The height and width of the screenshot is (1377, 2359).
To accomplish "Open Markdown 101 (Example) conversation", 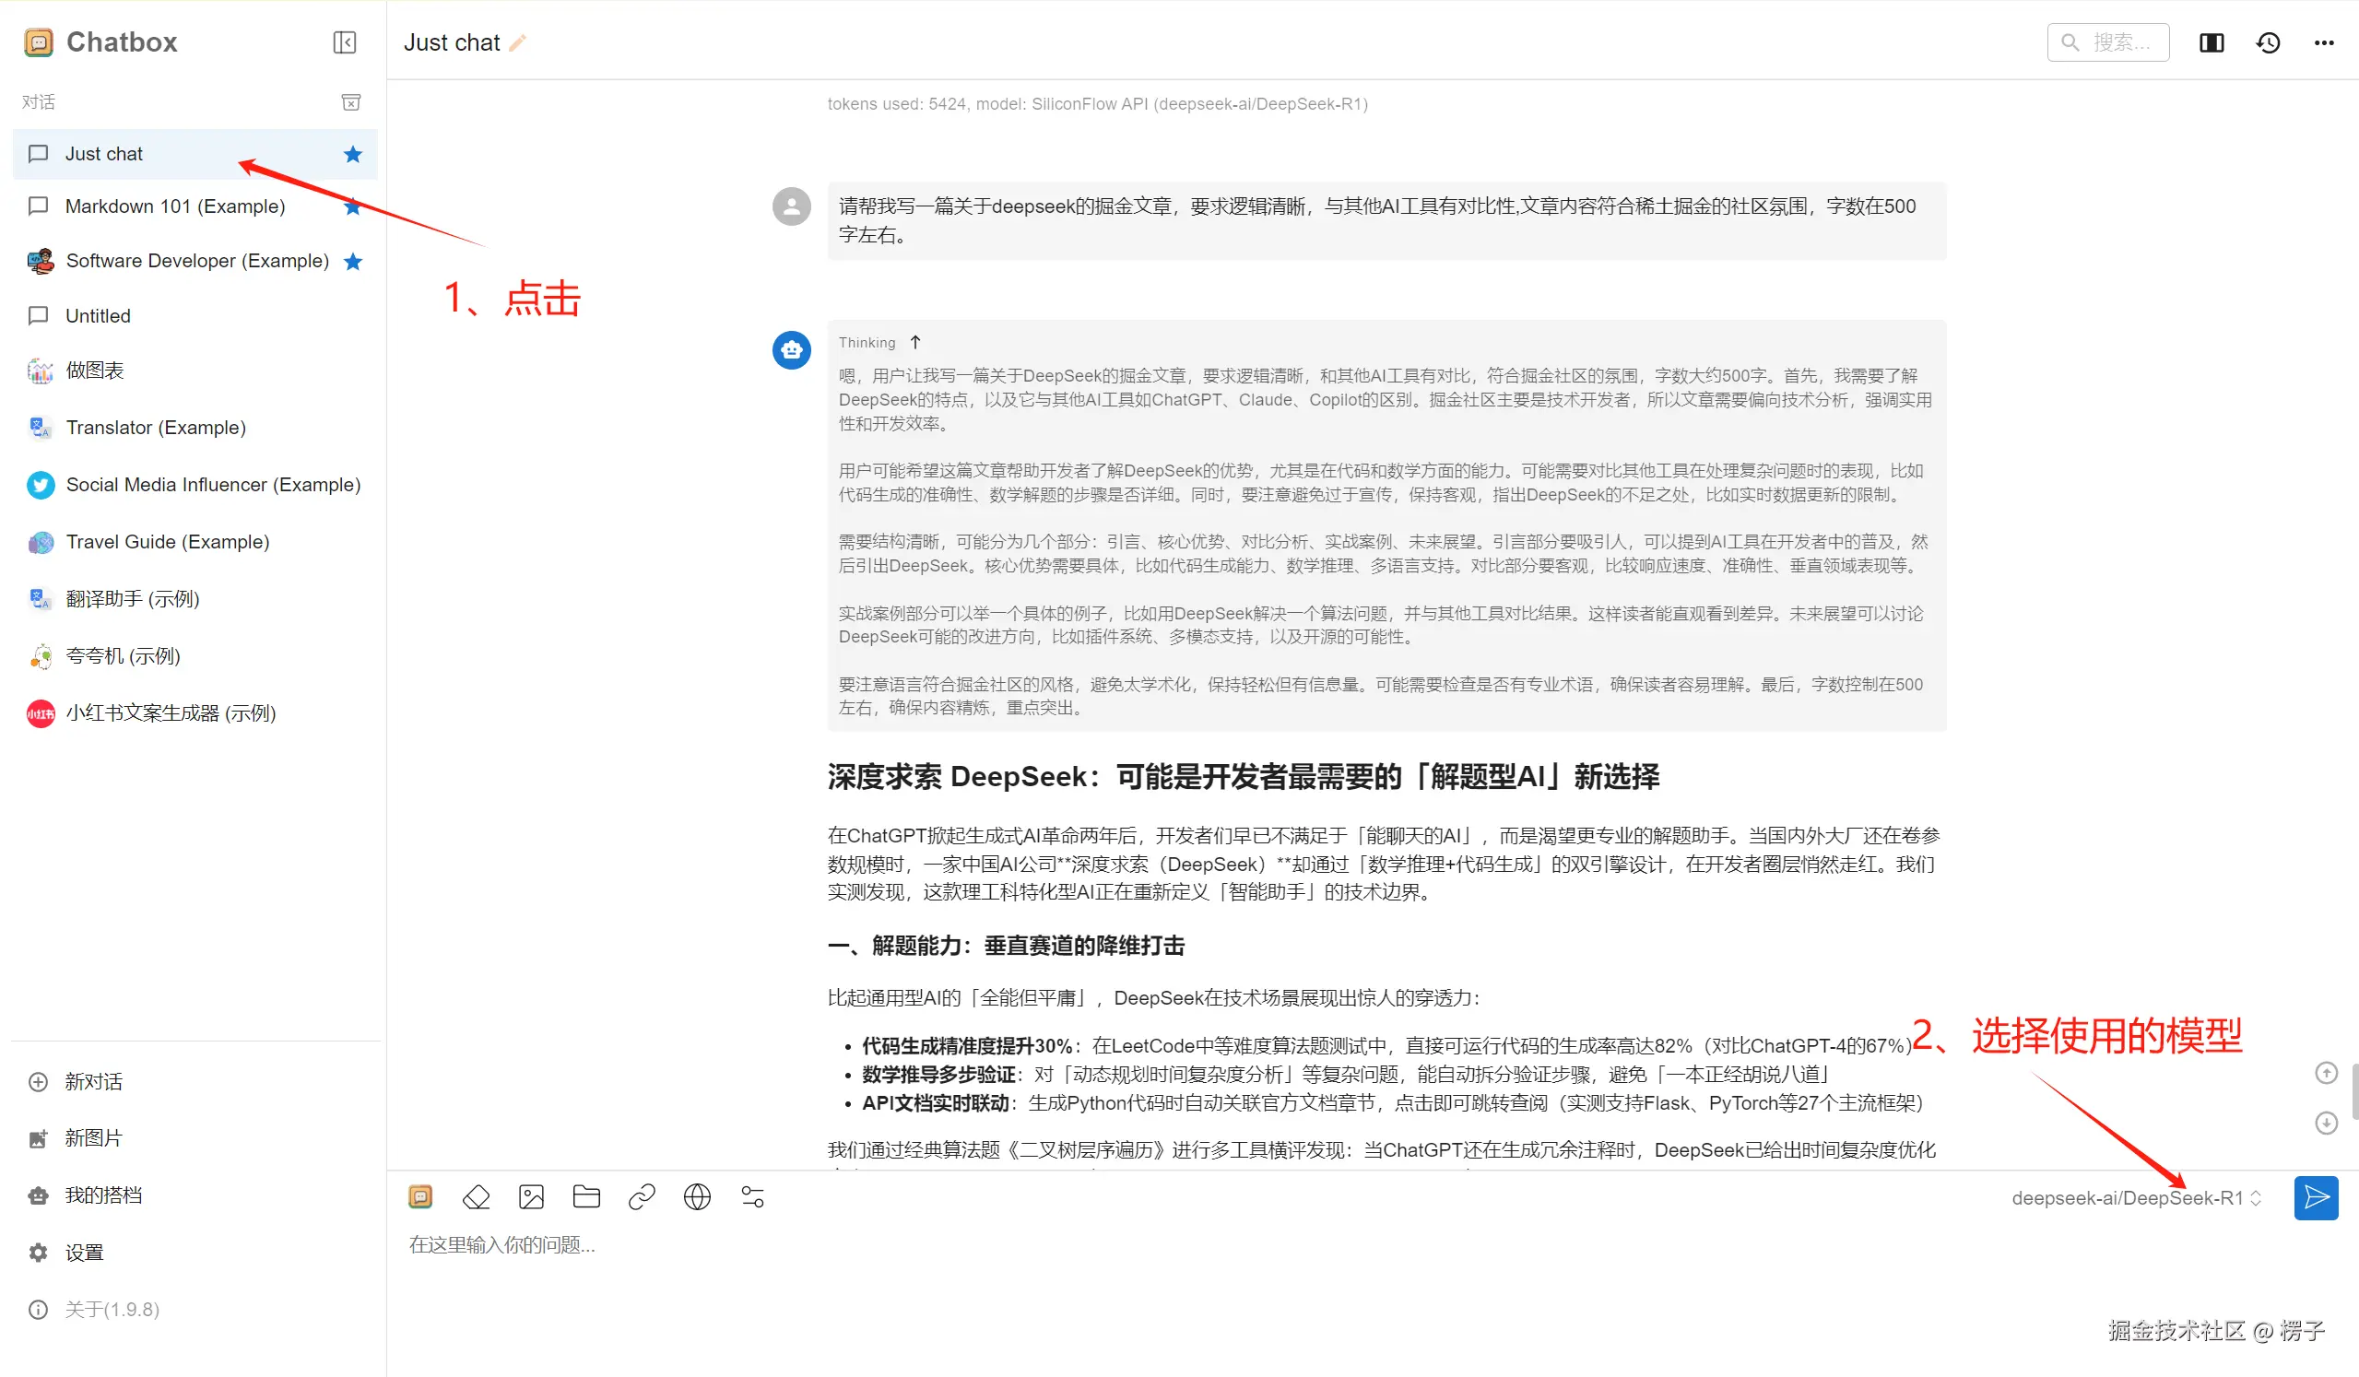I will (x=195, y=206).
